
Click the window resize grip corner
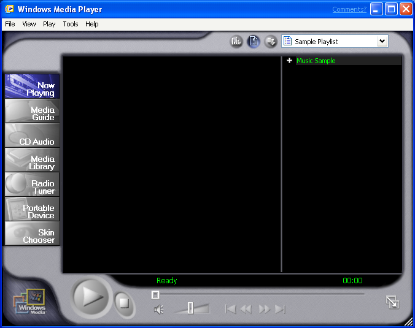409,322
